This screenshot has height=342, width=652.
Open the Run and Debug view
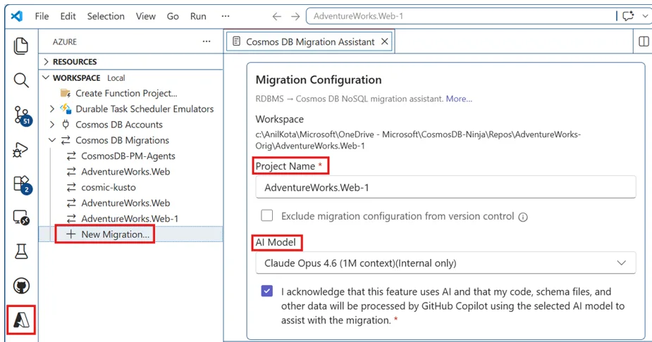(20, 150)
